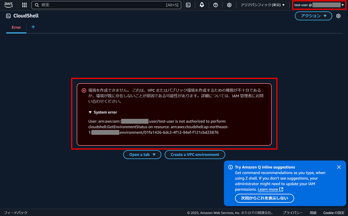Open プライバシー link in footer
348x216 pixels.
click(x=293, y=213)
